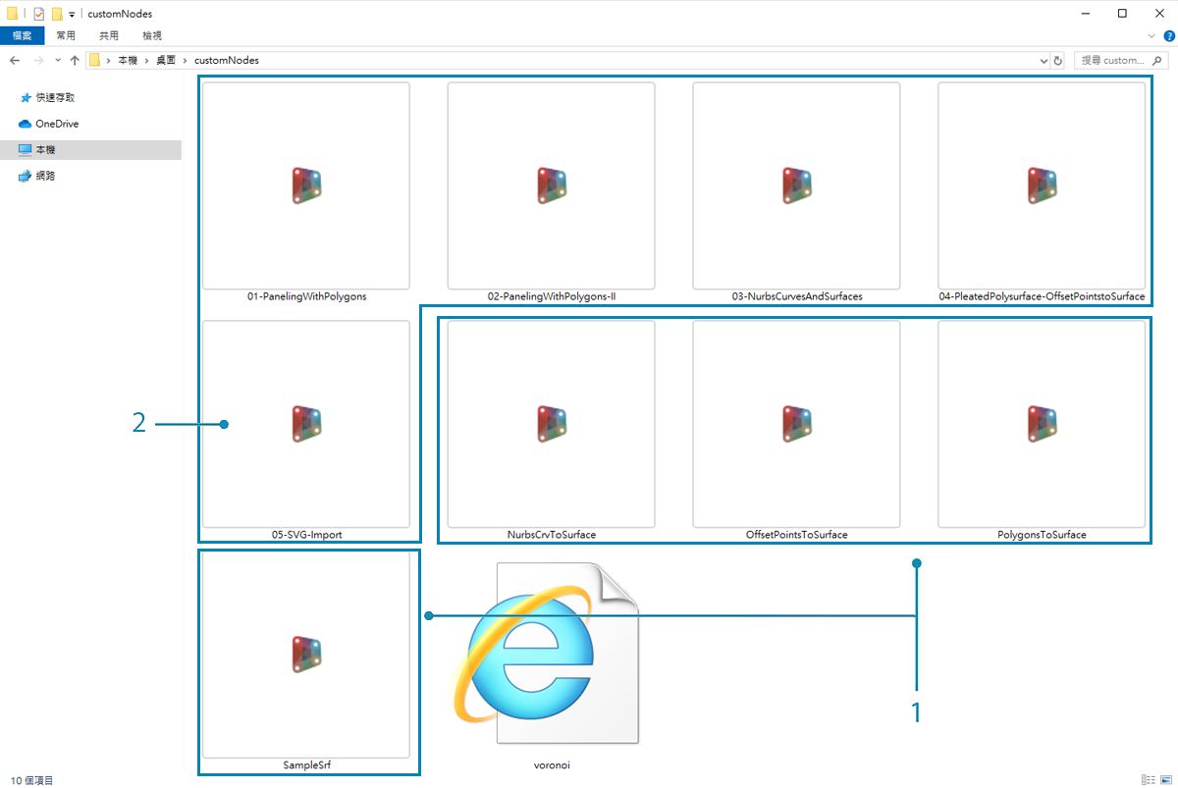Open 網路 in the navigation pane

pos(37,176)
